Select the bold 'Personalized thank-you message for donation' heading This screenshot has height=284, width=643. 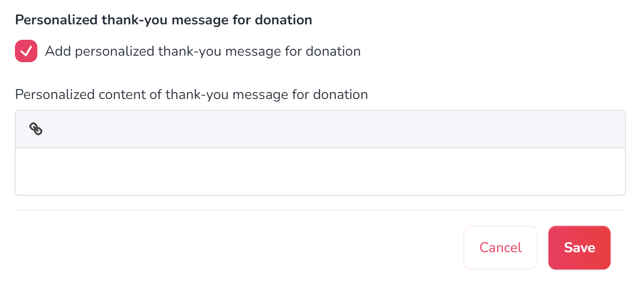pyautogui.click(x=164, y=20)
